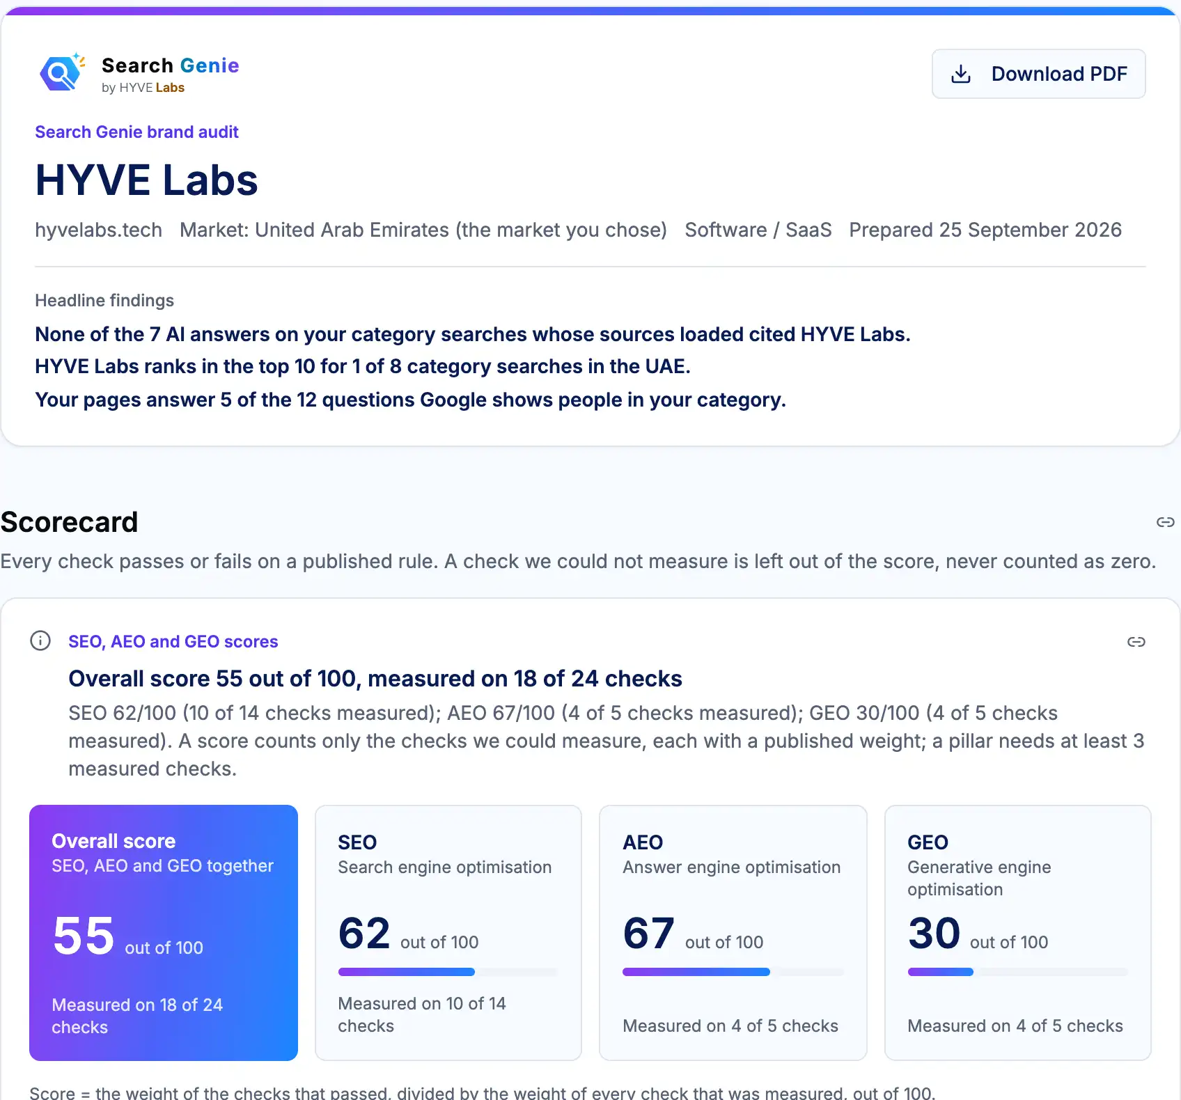Click 'Answer engine optimisation' subtitle
Image resolution: width=1181 pixels, height=1100 pixels.
731,867
